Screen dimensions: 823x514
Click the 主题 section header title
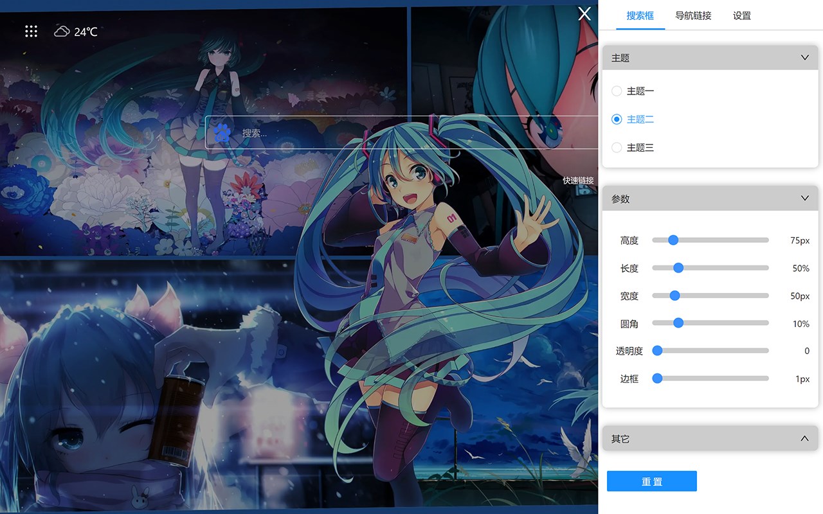point(620,58)
